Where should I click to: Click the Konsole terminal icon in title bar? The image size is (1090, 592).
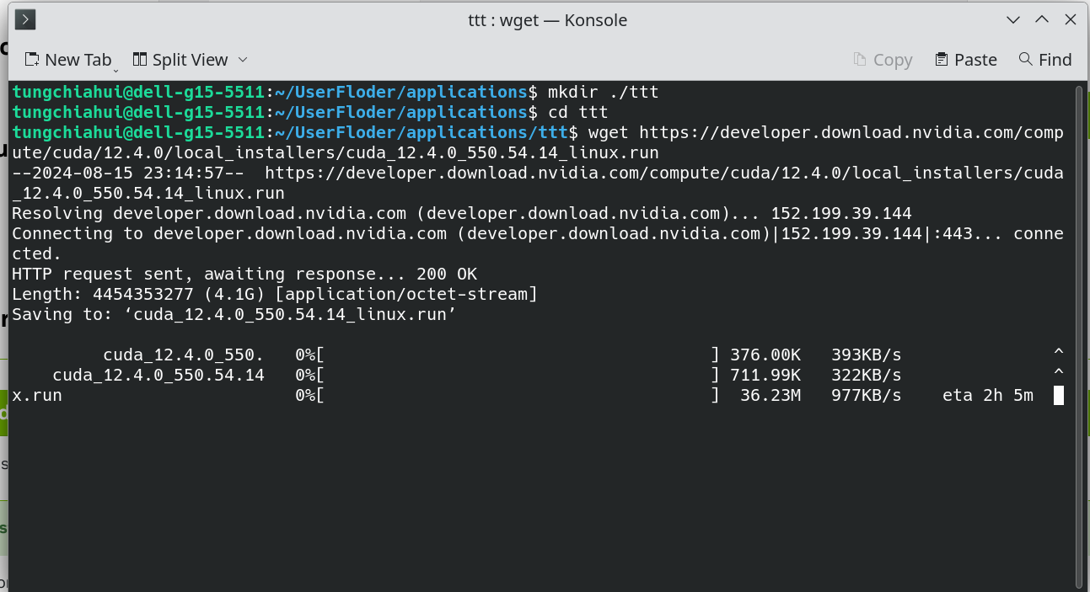tap(25, 19)
